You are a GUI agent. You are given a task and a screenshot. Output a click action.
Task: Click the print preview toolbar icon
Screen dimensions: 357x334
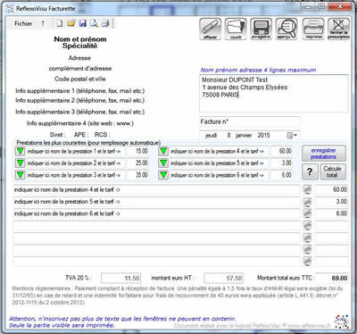click(94, 23)
